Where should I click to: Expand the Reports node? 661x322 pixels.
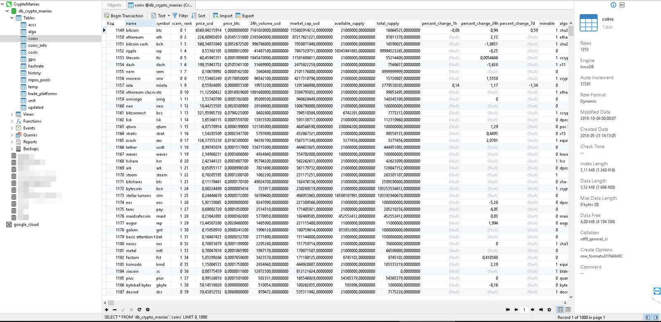12,142
